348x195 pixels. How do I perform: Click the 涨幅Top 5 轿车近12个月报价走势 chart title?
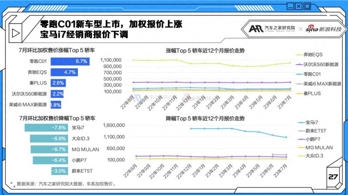(205, 51)
